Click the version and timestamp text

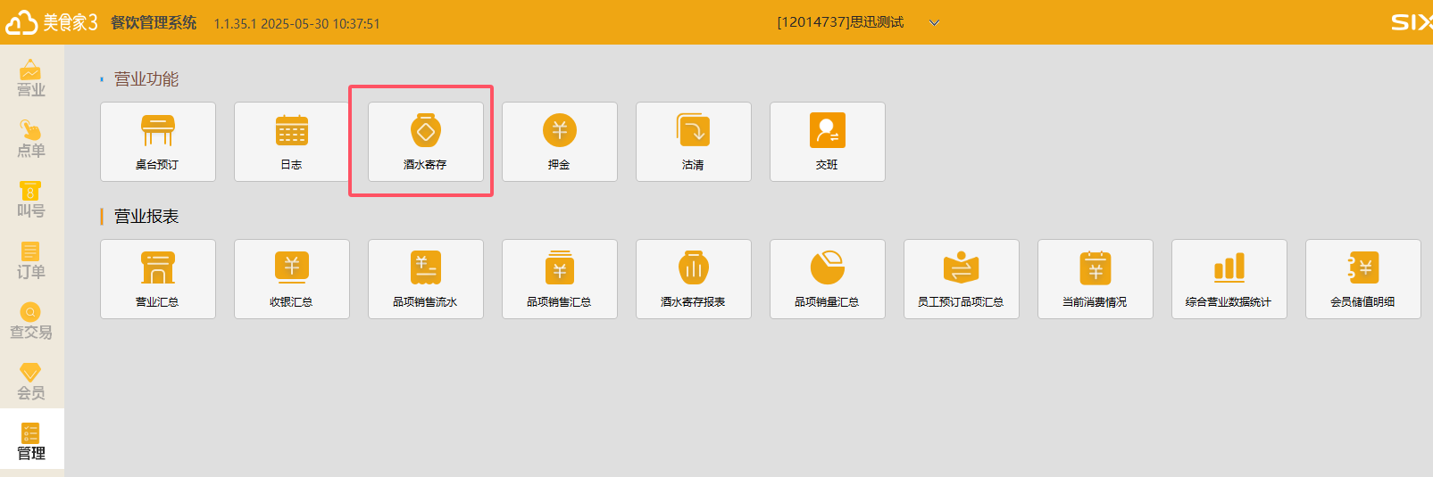pos(297,24)
